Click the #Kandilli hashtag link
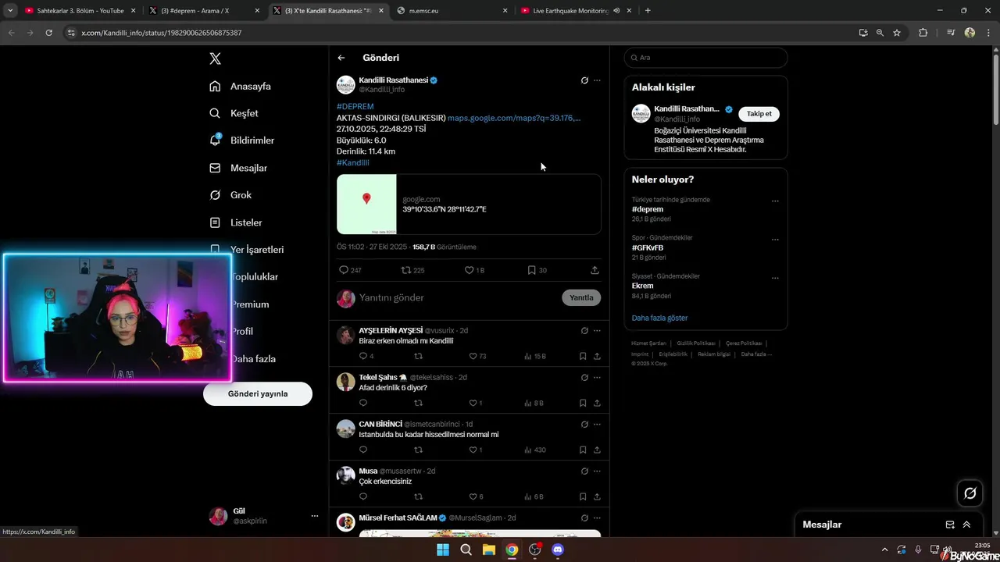Viewport: 1000px width, 562px height. pos(353,162)
